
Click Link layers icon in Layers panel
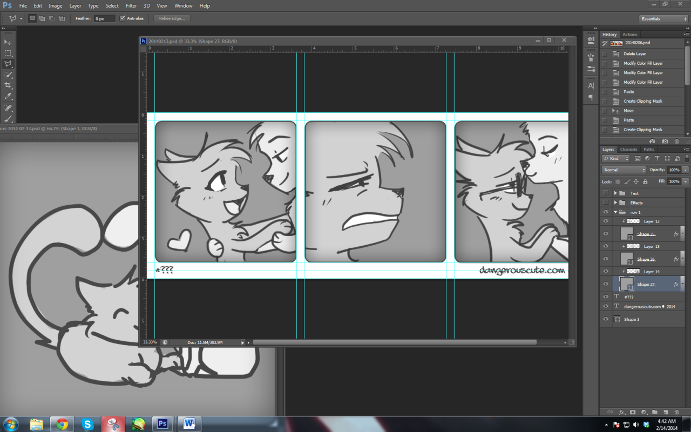pos(610,412)
